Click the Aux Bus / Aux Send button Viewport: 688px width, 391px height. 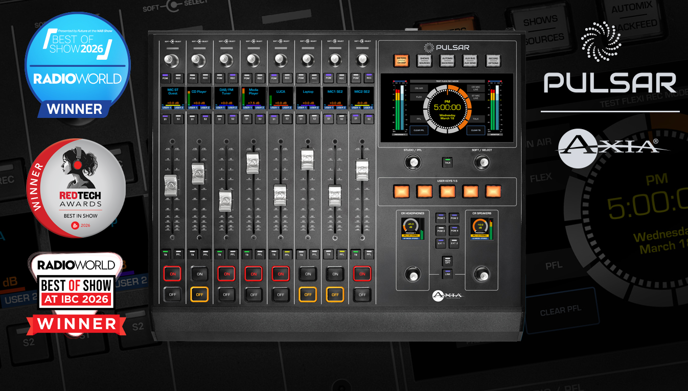[x=470, y=61]
